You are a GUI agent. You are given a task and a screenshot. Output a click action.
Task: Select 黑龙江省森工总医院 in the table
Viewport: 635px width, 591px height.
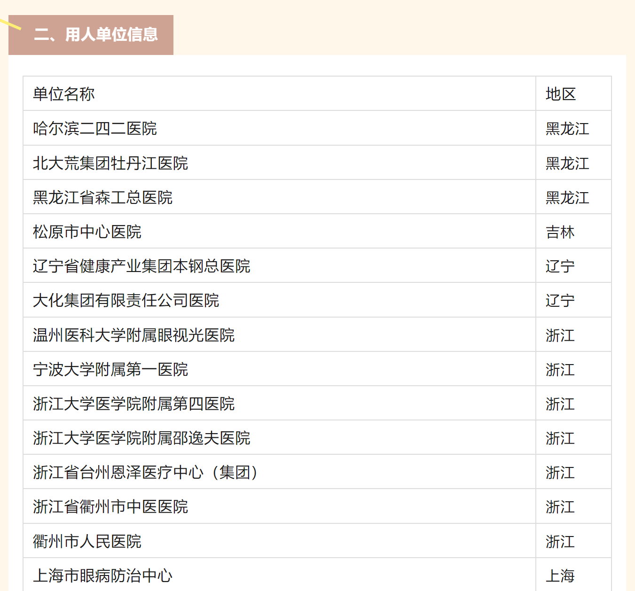(x=102, y=197)
